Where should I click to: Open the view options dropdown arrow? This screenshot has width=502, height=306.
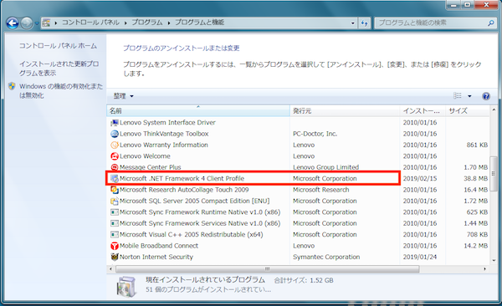[x=469, y=96]
